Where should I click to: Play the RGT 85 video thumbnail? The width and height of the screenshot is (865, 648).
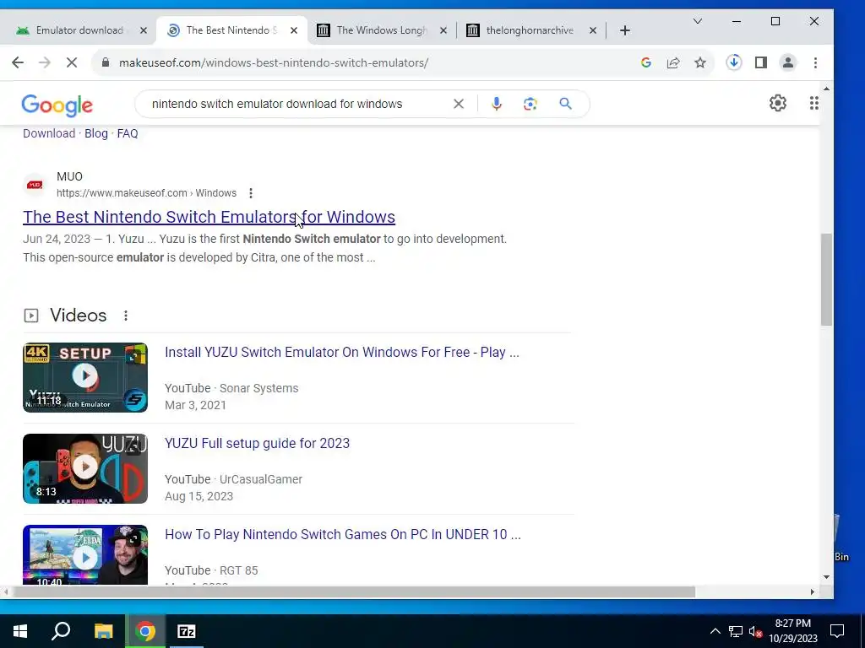pos(85,555)
